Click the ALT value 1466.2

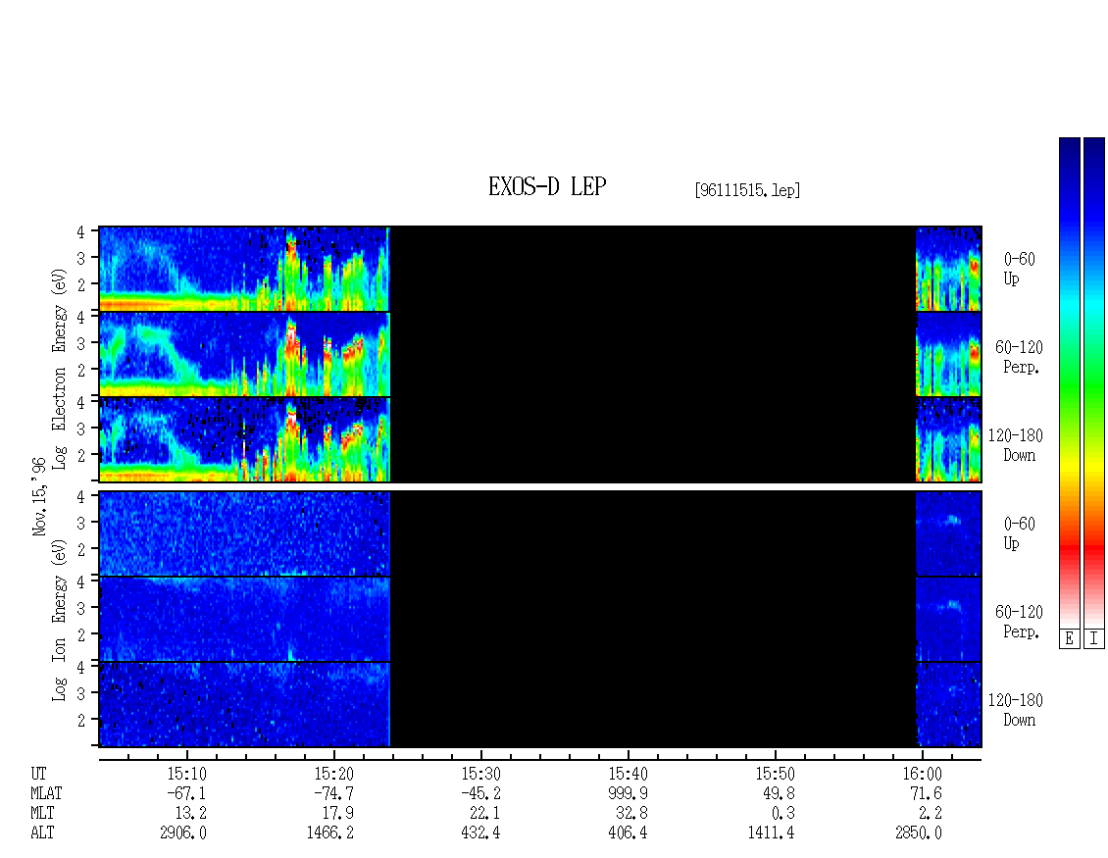(x=330, y=833)
